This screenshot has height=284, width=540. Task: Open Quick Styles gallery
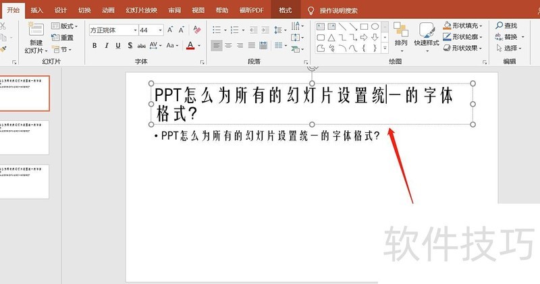(x=427, y=34)
